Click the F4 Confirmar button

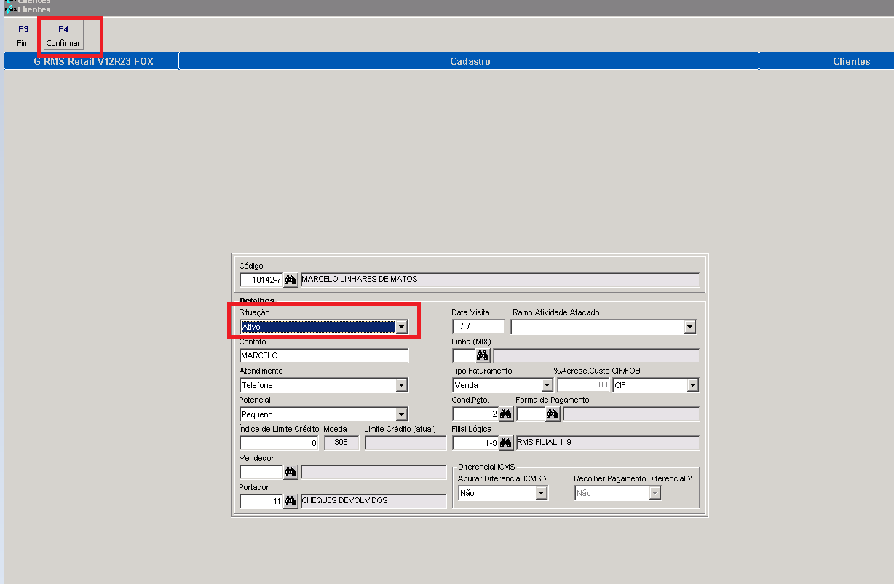point(63,36)
